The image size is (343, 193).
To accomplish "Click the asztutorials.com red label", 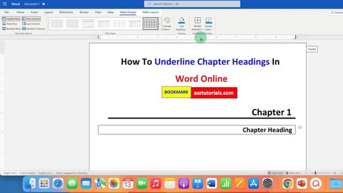I will coord(214,93).
